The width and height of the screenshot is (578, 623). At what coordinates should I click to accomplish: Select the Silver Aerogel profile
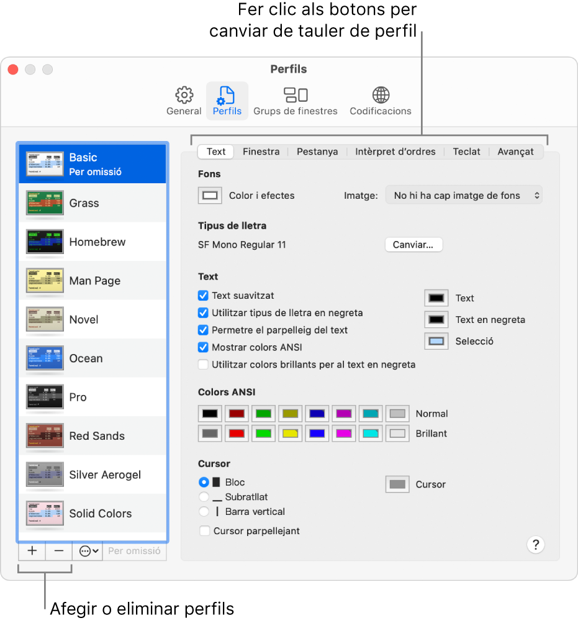click(x=93, y=475)
